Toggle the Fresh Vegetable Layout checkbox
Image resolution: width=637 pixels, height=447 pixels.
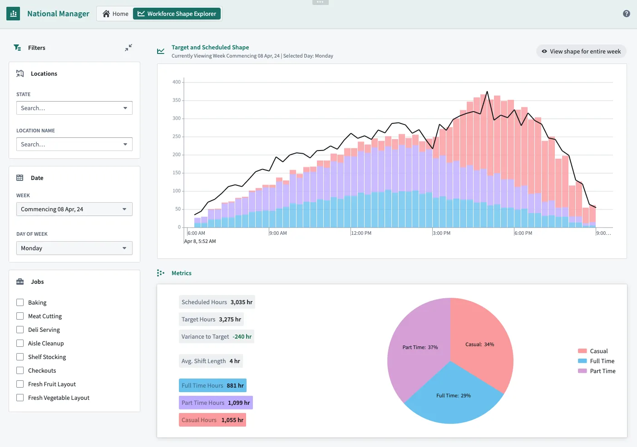coord(20,398)
